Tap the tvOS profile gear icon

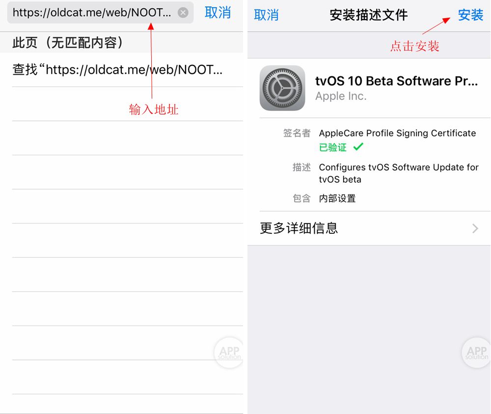[x=282, y=88]
